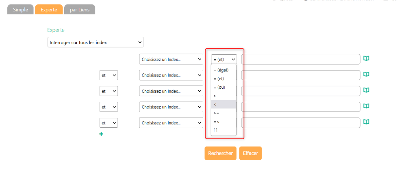
Task: Open the book icon beside the fourth search field
Action: pos(366,106)
